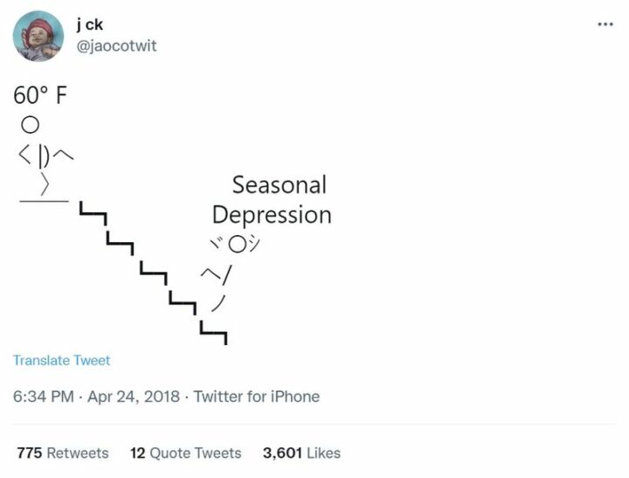This screenshot has height=478, width=629.
Task: Open the 6:34 PM Apr 24, 2018 timestamp
Action: click(x=96, y=397)
